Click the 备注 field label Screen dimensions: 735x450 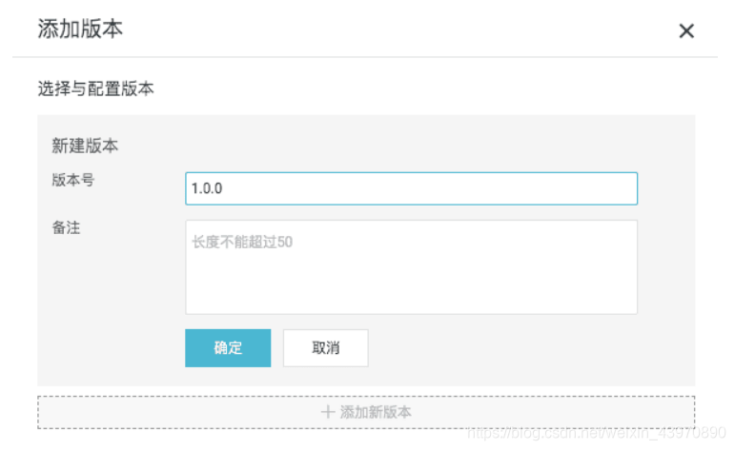tap(66, 227)
